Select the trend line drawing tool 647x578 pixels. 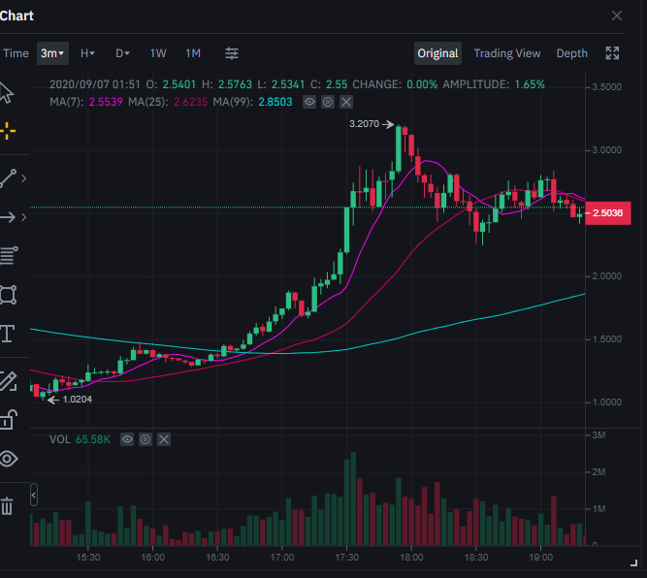[8, 178]
